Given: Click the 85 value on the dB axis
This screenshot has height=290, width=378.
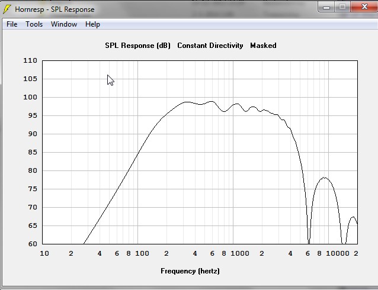Looking at the screenshot, I should [x=33, y=152].
